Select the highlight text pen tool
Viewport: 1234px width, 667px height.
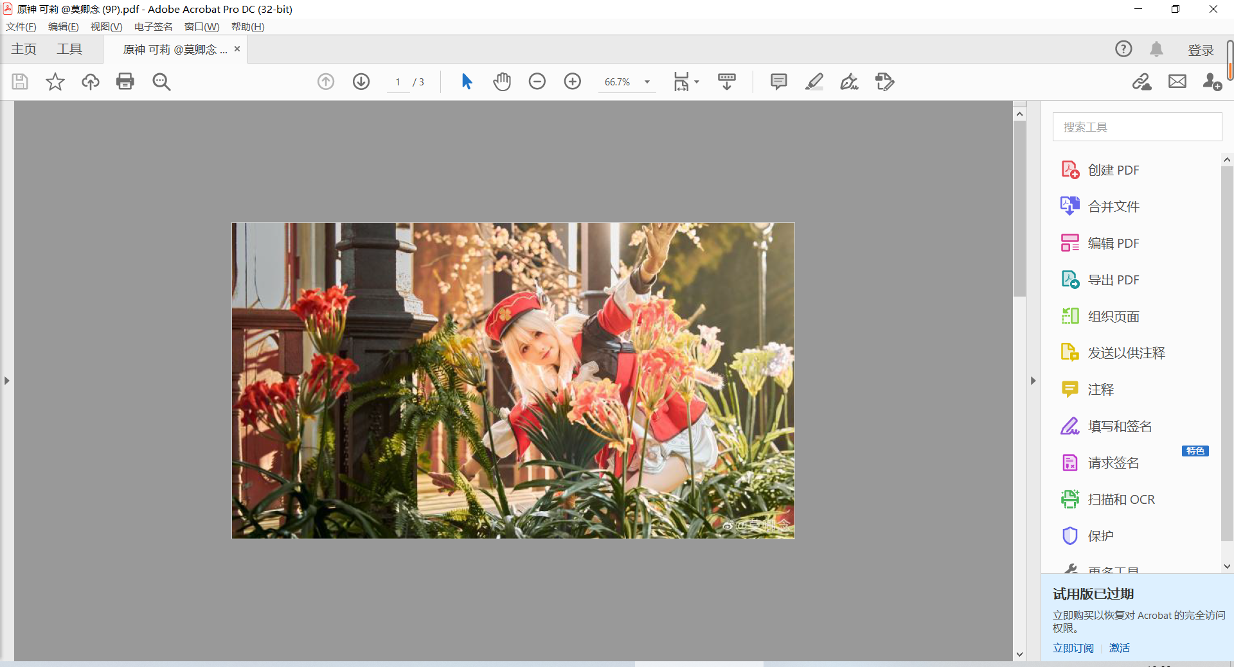point(814,82)
